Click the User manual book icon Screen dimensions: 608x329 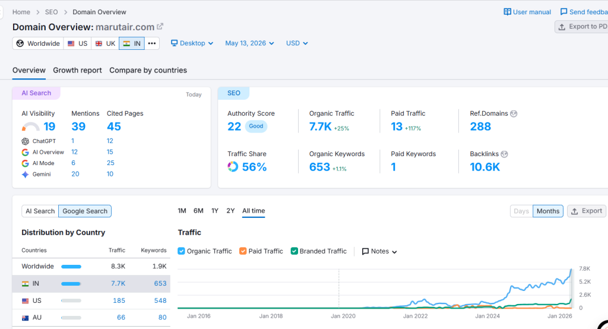point(507,12)
